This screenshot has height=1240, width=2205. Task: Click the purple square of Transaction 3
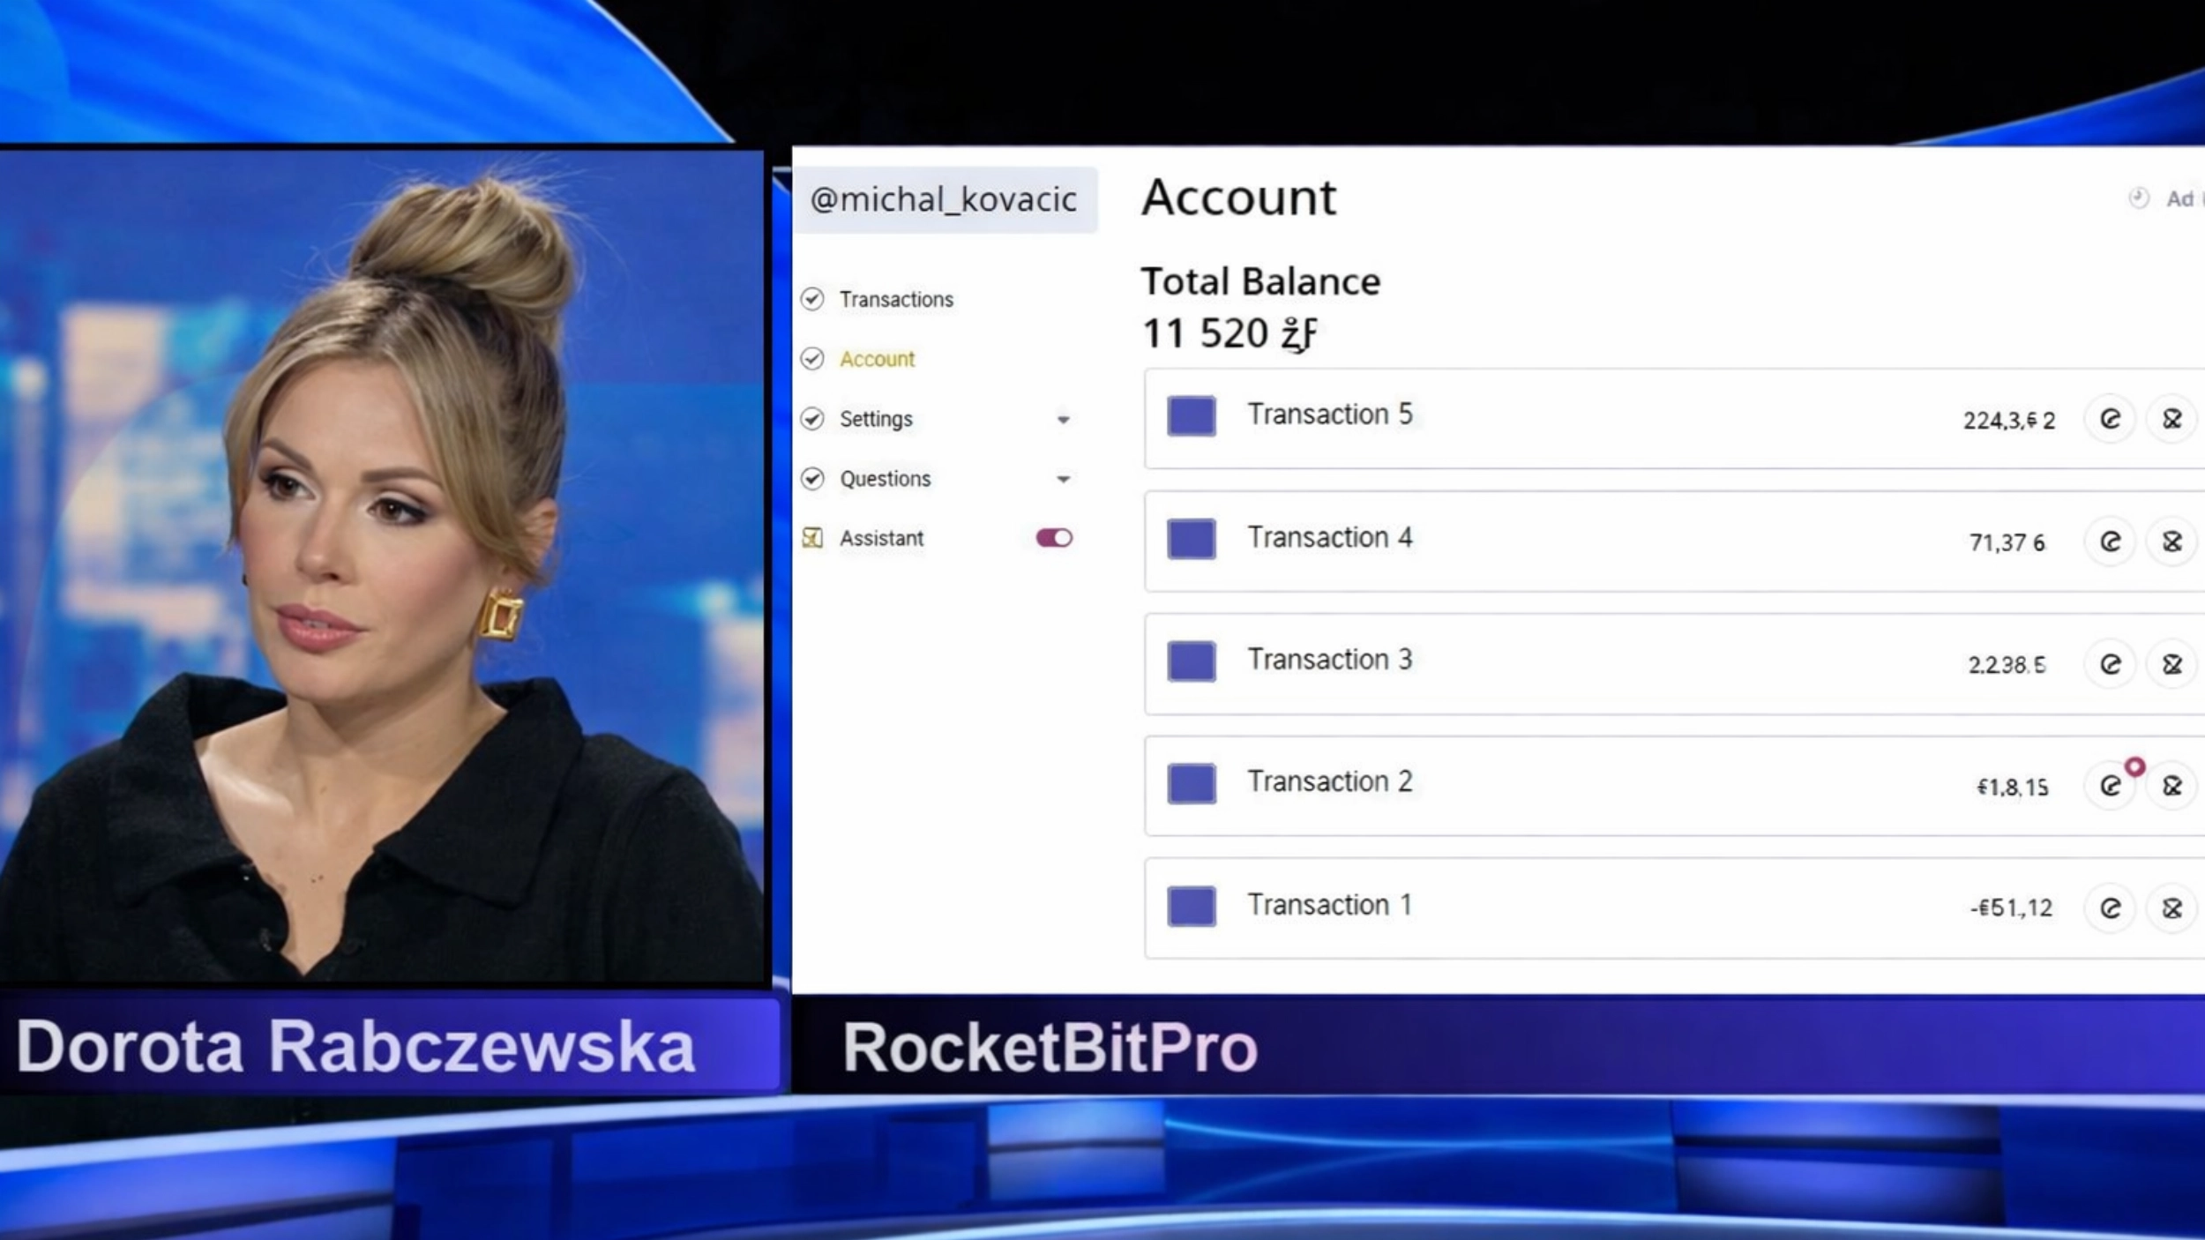(x=1192, y=661)
